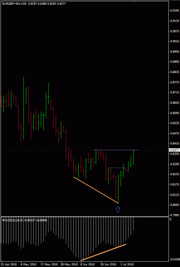The width and height of the screenshot is (180, 267).
Task: Select the orange trendline under price lows
Action: tap(96, 190)
